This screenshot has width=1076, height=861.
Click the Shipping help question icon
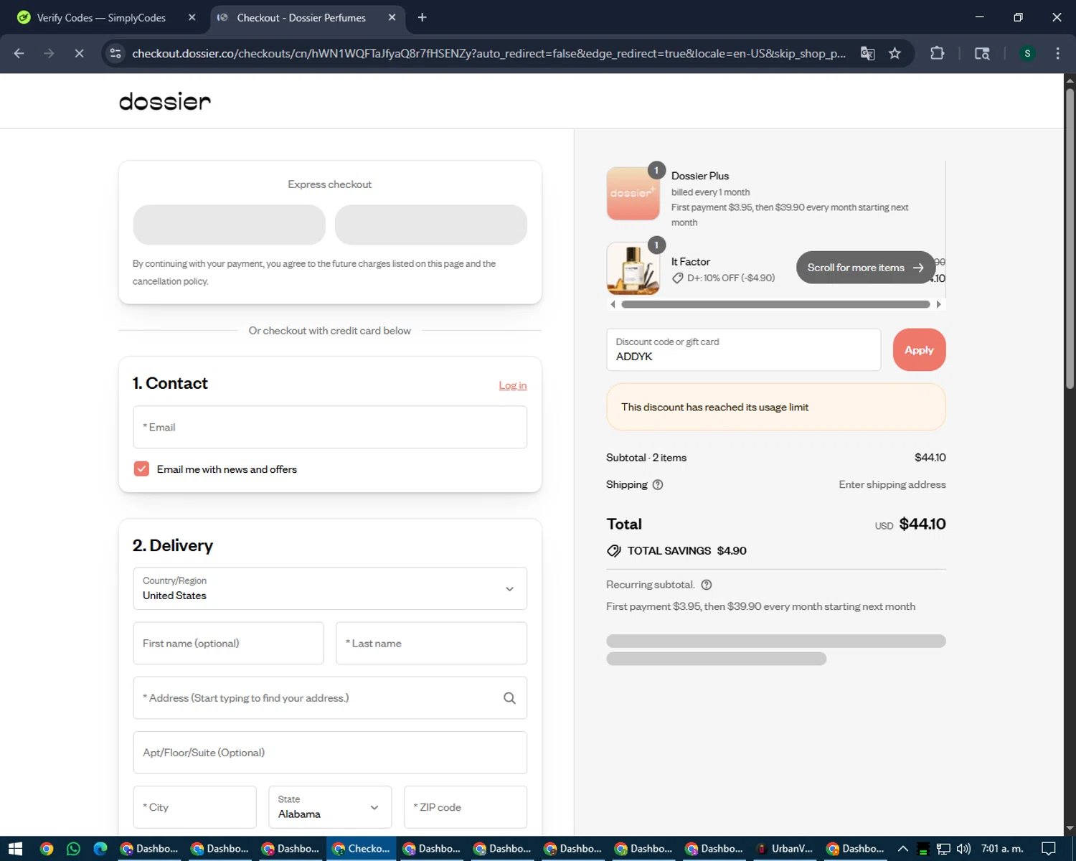(658, 484)
